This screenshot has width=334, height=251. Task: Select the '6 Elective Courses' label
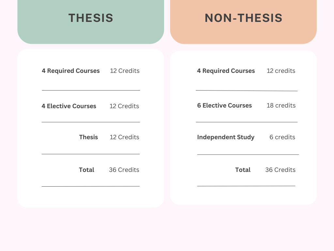coord(224,106)
